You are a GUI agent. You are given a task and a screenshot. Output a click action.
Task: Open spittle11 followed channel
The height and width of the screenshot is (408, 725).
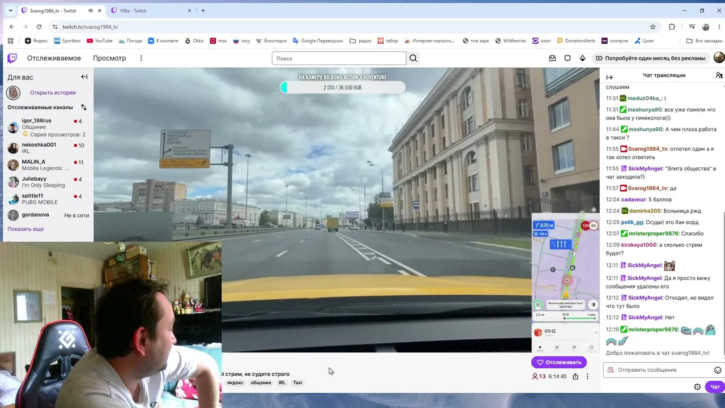tap(47, 199)
